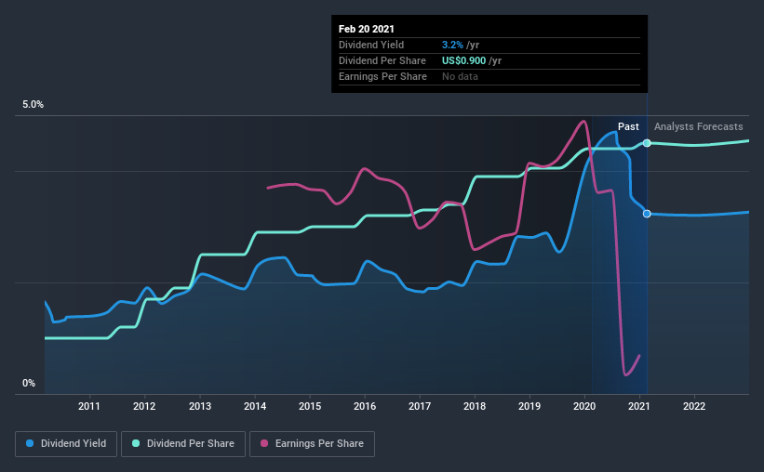Click the Analysts Forecasts label
This screenshot has height=472, width=764.
(x=698, y=126)
